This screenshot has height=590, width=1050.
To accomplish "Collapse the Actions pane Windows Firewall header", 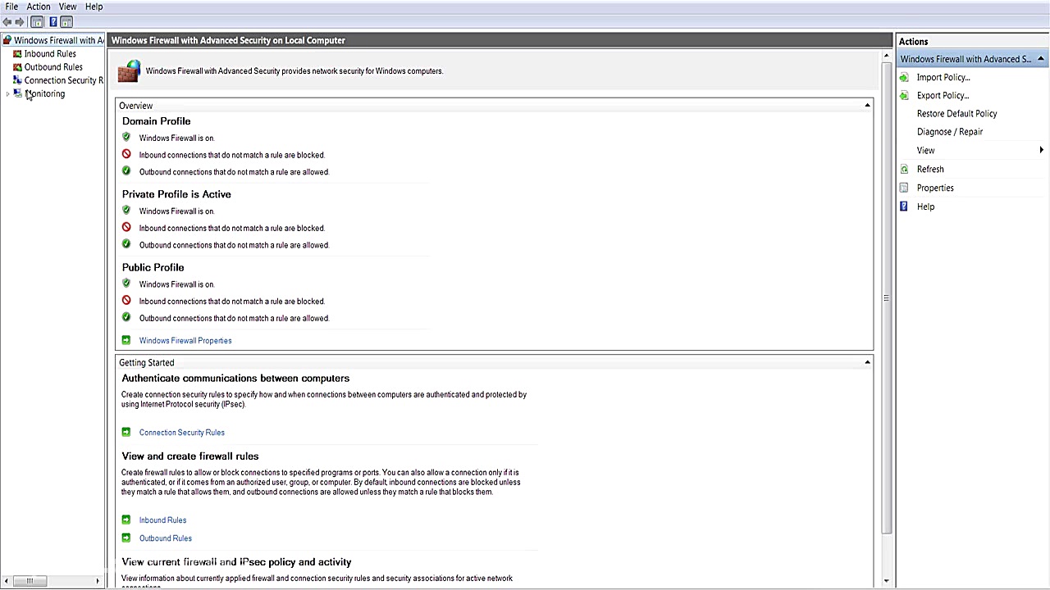I will click(1040, 59).
